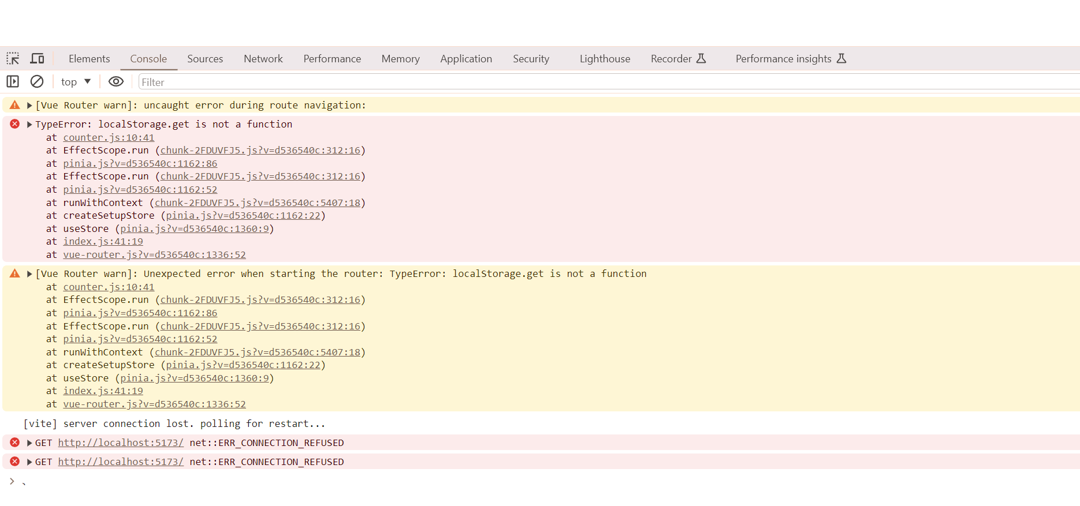Open the Network tab
Screen dimensions: 1080x506
[263, 59]
